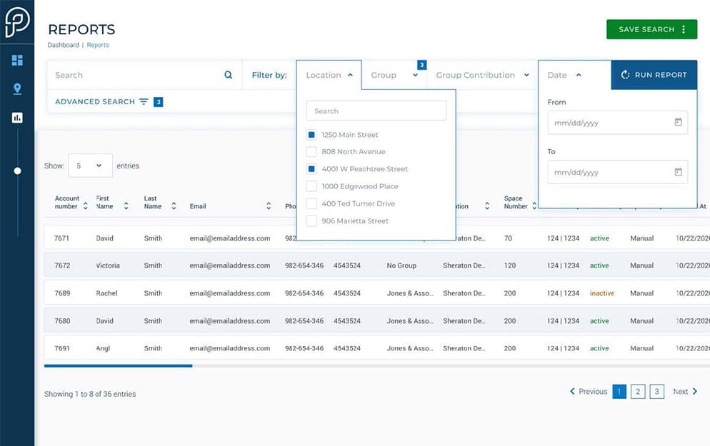Go to page 2 of the results
The height and width of the screenshot is (446, 710).
(x=637, y=391)
